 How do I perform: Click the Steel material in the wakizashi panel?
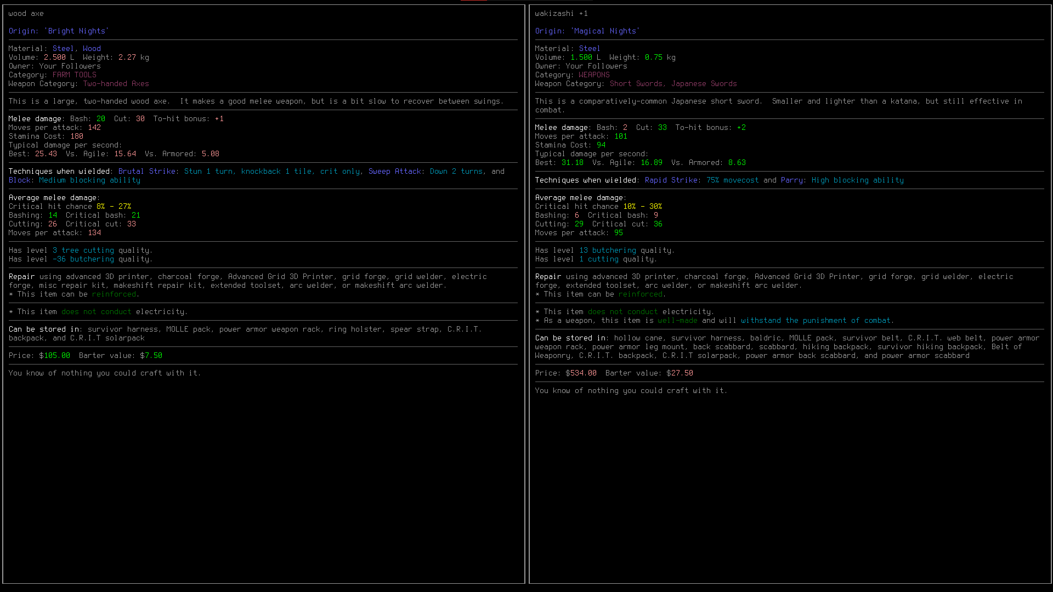(x=590, y=49)
